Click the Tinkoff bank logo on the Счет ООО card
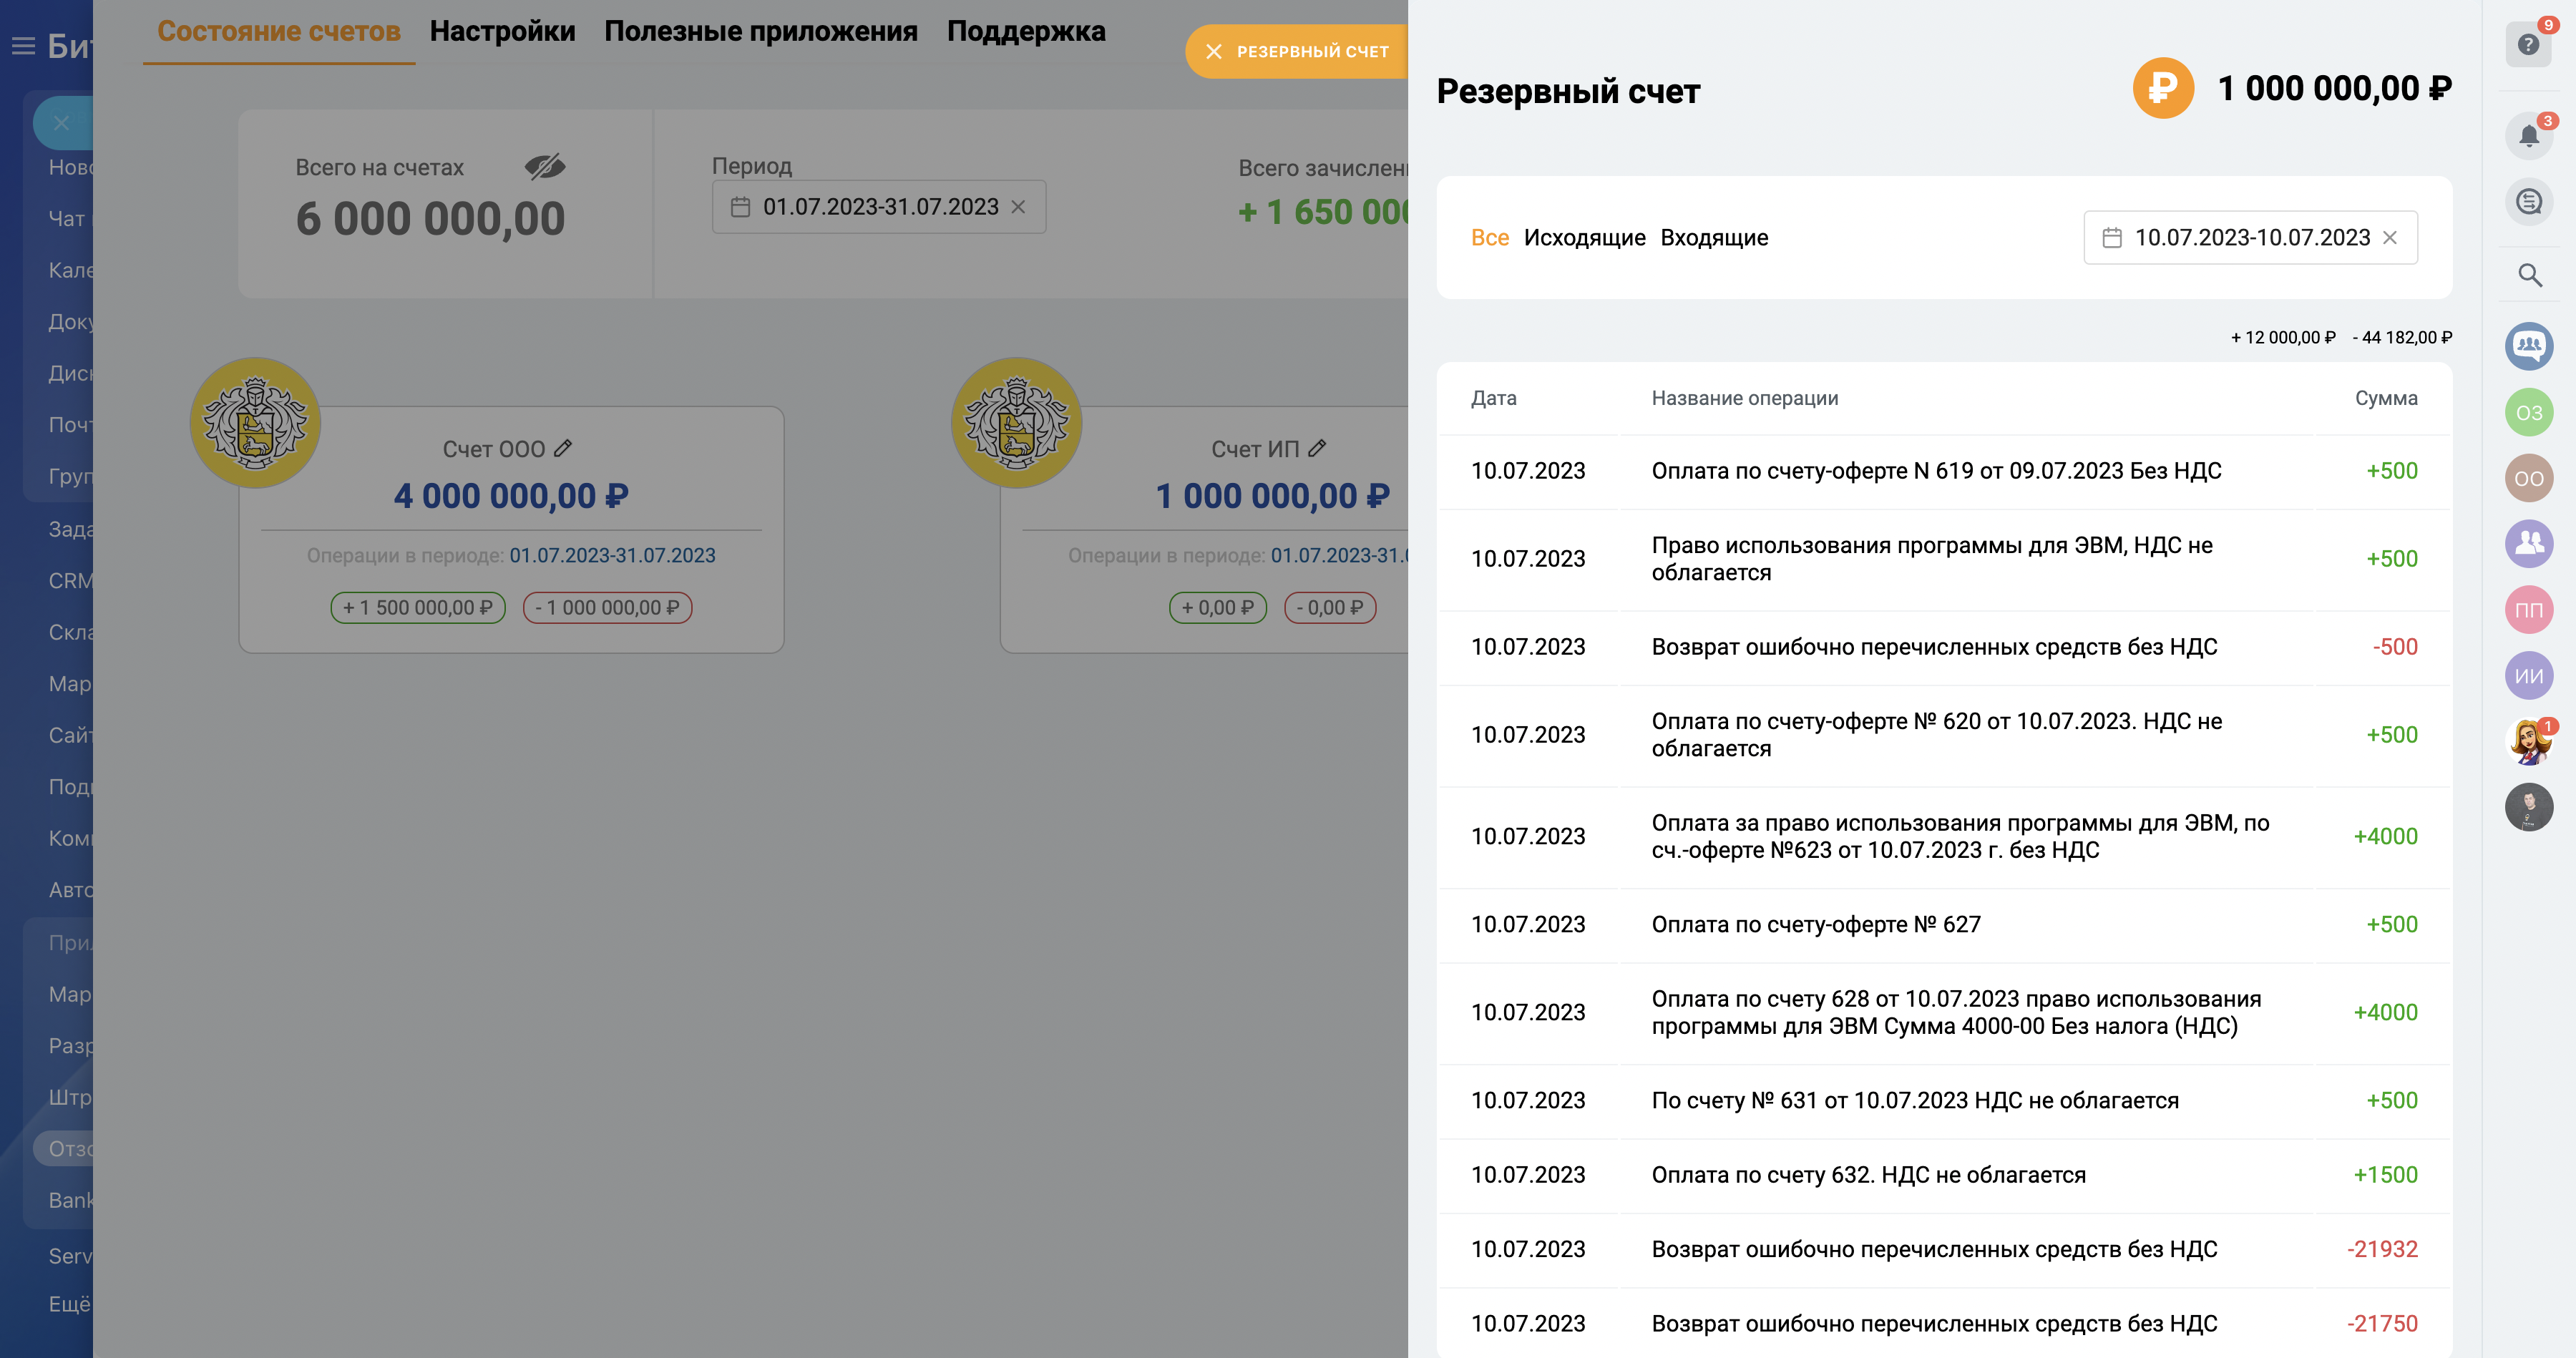Screen dimensions: 2576x1358 255,422
